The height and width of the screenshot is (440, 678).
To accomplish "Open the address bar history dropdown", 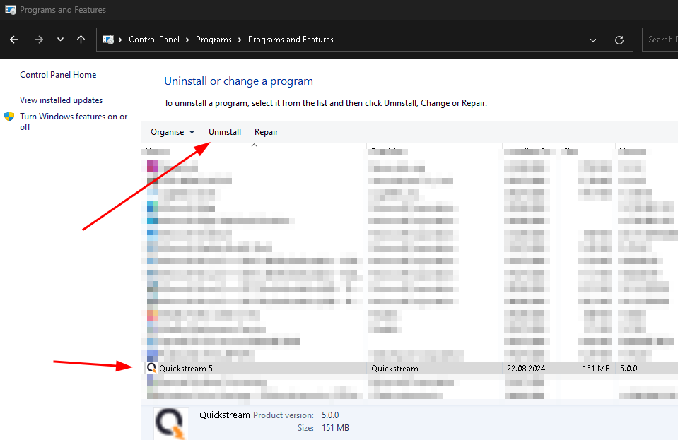I will (593, 40).
